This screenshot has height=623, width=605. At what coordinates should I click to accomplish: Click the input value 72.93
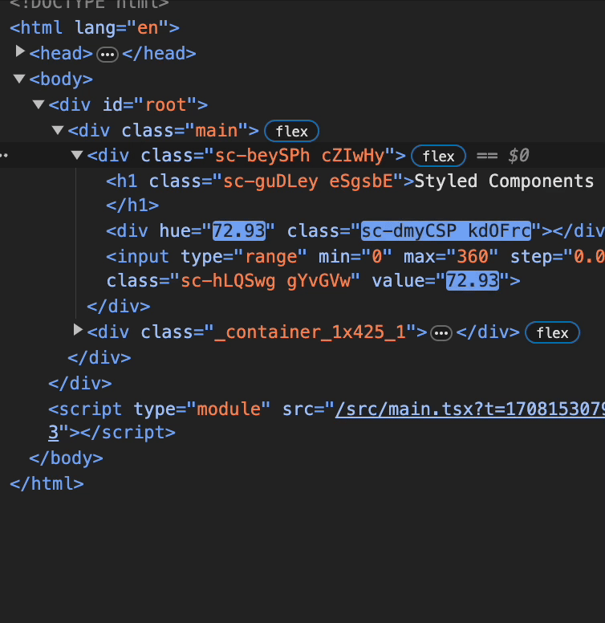(x=473, y=281)
